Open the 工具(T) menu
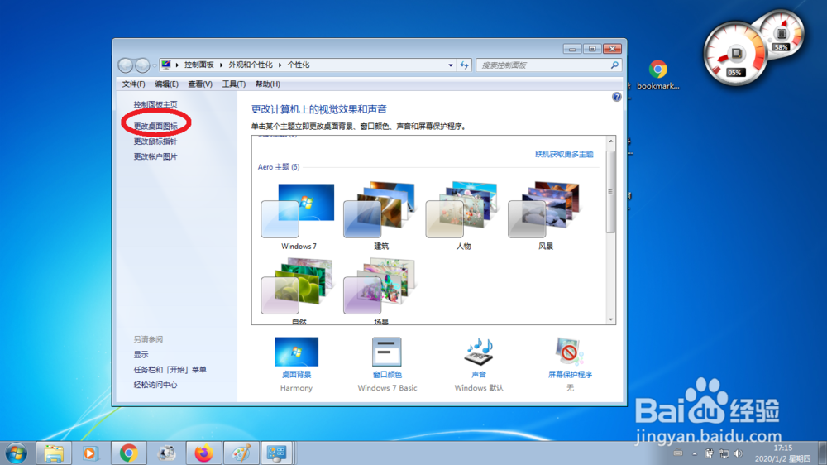This screenshot has width=827, height=465. tap(234, 84)
